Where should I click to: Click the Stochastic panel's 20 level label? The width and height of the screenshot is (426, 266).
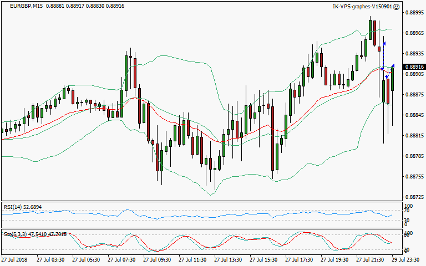coord(407,250)
